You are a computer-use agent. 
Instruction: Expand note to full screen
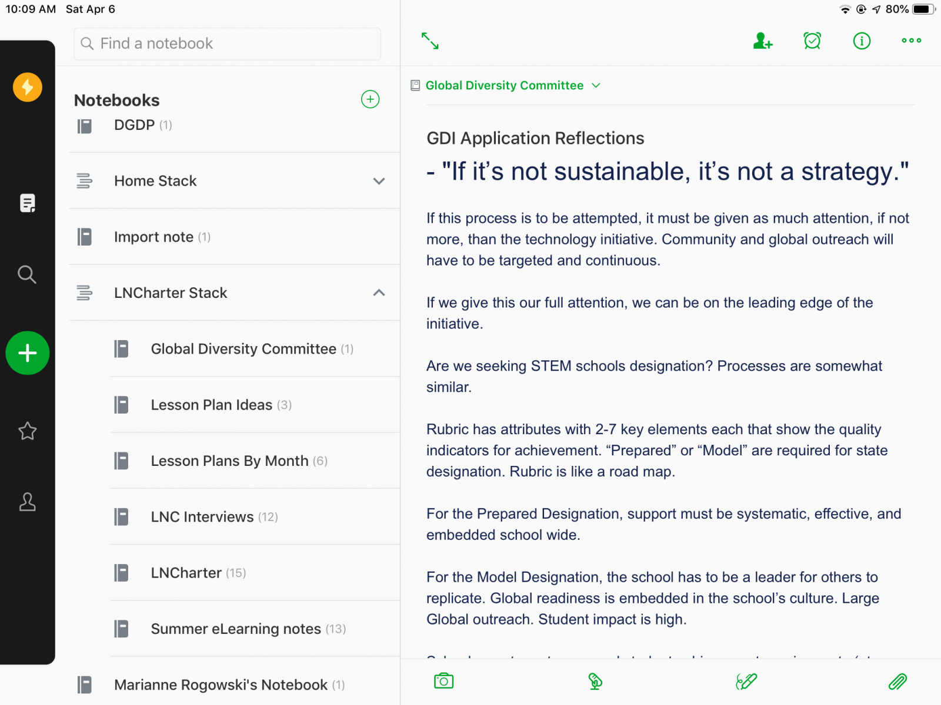(x=430, y=41)
